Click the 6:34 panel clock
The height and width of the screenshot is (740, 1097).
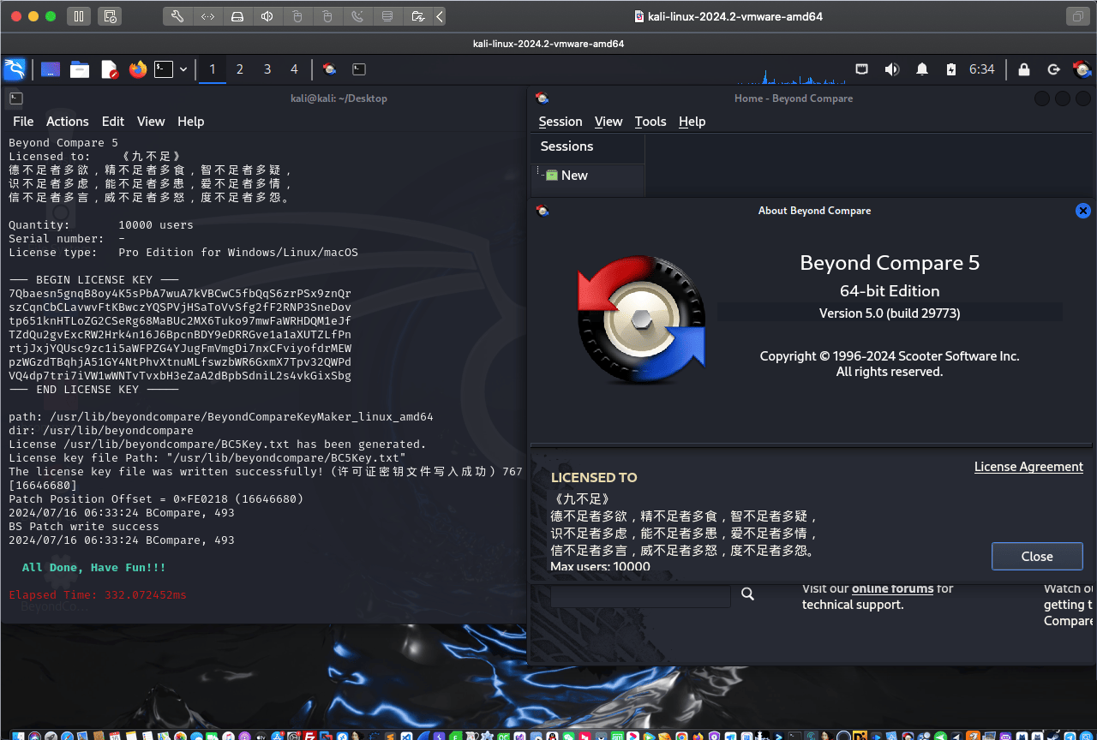click(982, 69)
